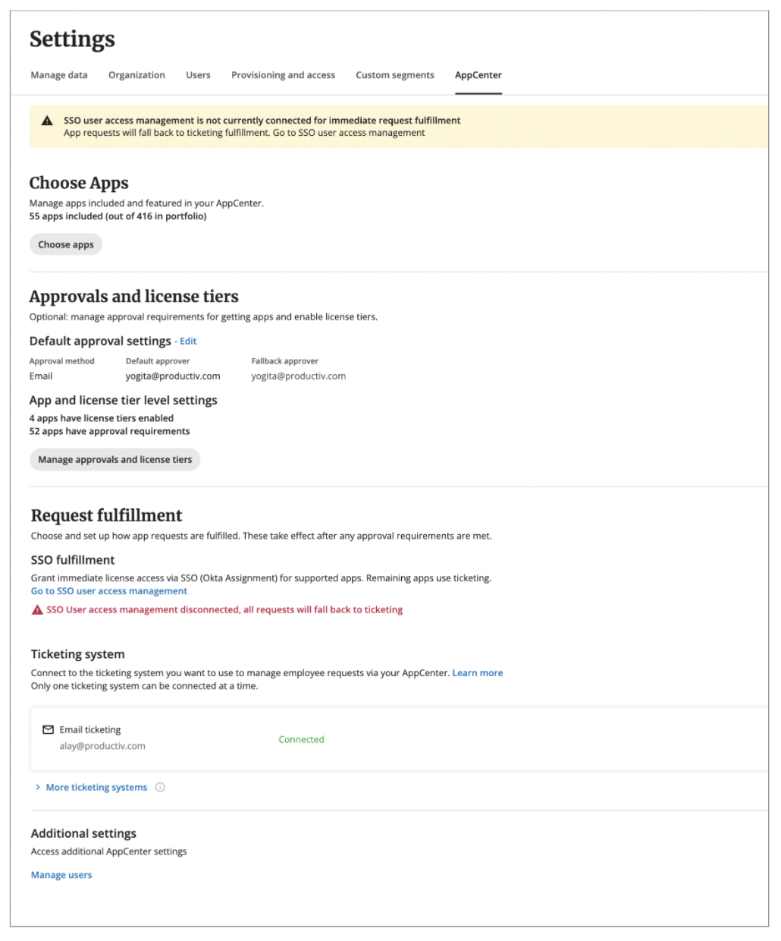The width and height of the screenshot is (781, 941).
Task: Edit the default approval settings
Action: (x=187, y=341)
